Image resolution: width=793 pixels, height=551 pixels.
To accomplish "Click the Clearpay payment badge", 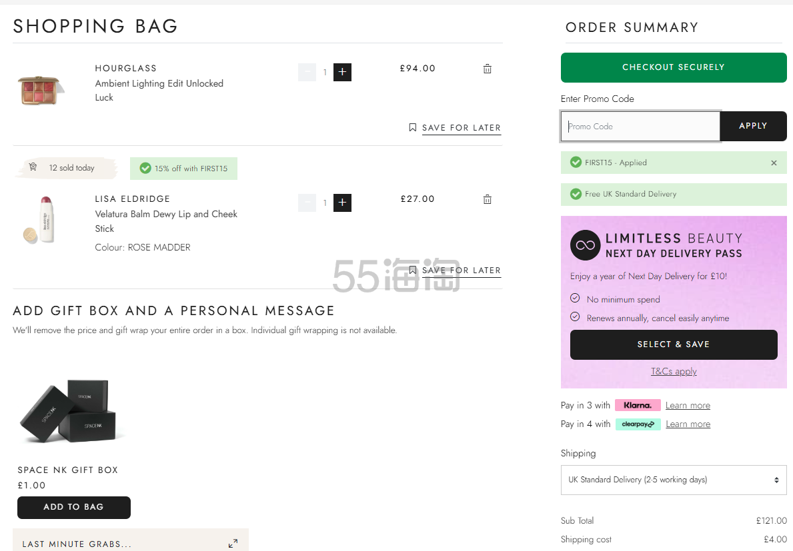I will [x=638, y=424].
